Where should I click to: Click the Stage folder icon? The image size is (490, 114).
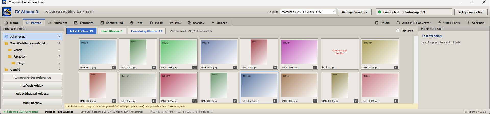point(14,63)
